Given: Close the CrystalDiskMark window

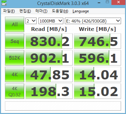Looking at the screenshot, I should point(119,2).
